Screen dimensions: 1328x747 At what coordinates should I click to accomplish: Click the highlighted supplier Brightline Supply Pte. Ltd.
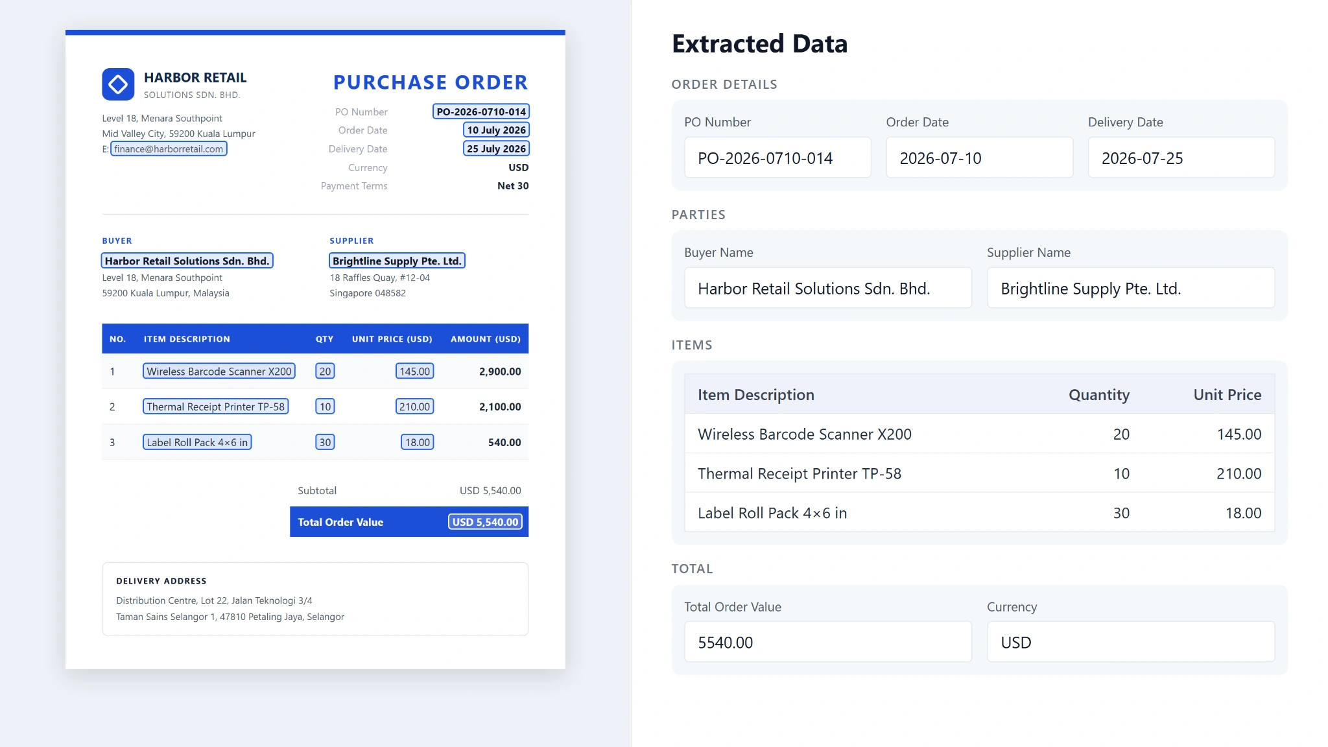(397, 261)
